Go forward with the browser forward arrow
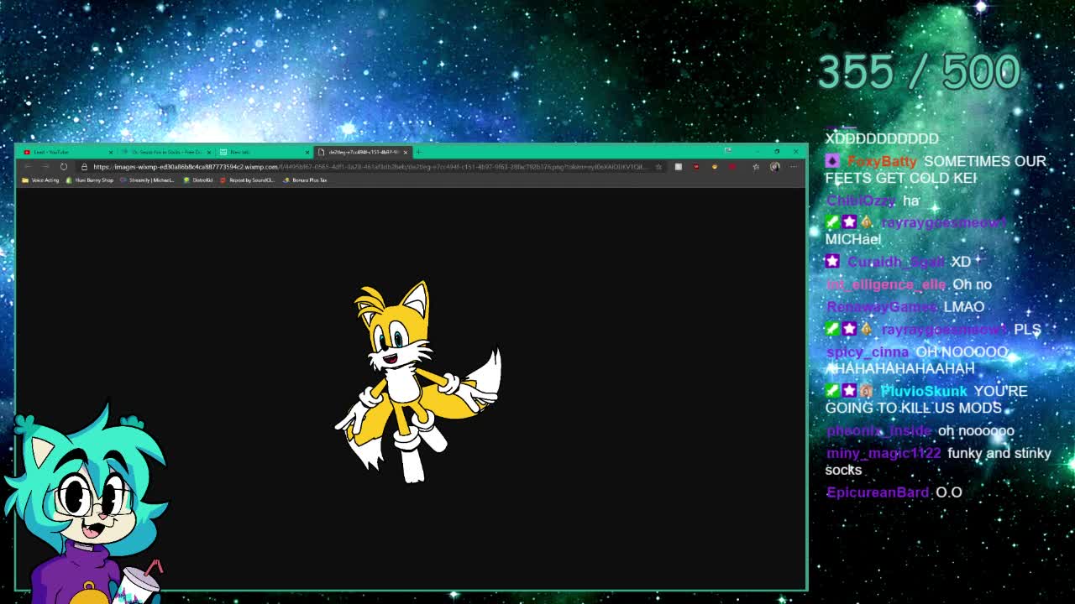Viewport: 1075px width, 604px height. click(x=45, y=166)
